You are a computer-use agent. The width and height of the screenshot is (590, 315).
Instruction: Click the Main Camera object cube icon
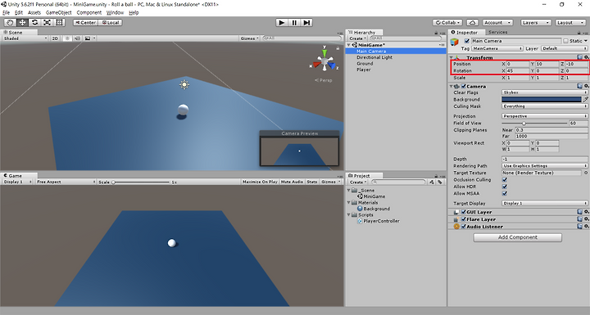click(x=455, y=42)
